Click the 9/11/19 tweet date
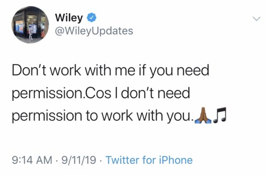Screen dimensions: 266x175 tap(79, 160)
